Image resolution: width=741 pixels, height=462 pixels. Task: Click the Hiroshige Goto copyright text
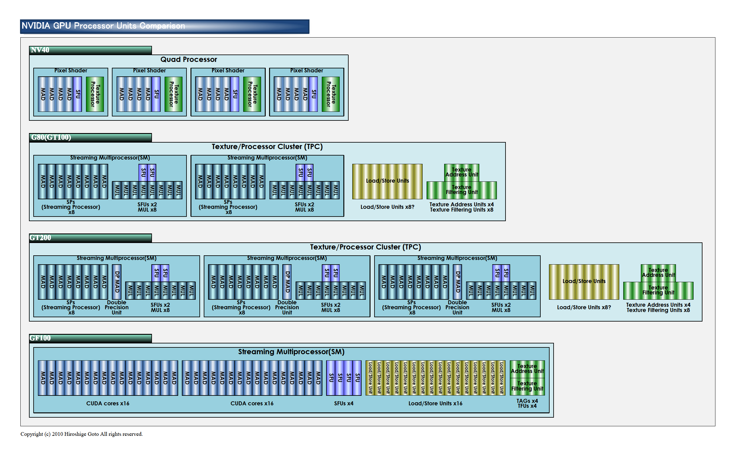[x=81, y=434]
